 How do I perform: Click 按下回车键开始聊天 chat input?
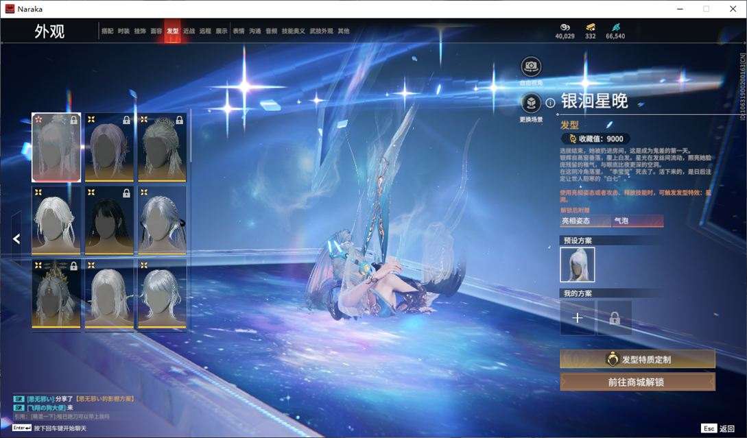coord(60,428)
